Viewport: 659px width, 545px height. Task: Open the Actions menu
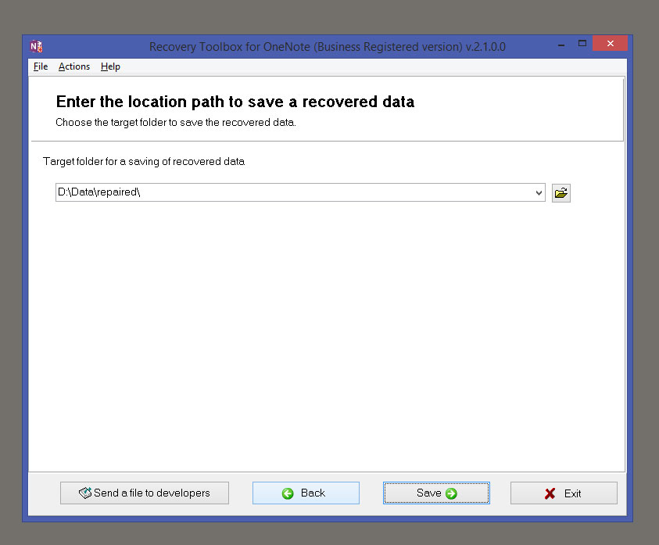(x=73, y=66)
